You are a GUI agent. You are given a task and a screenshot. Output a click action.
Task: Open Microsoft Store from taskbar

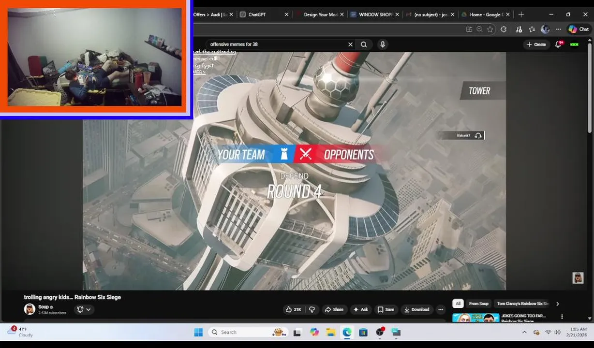click(363, 332)
